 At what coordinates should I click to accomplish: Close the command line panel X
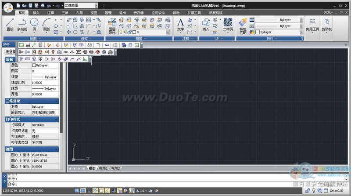click(x=4, y=176)
